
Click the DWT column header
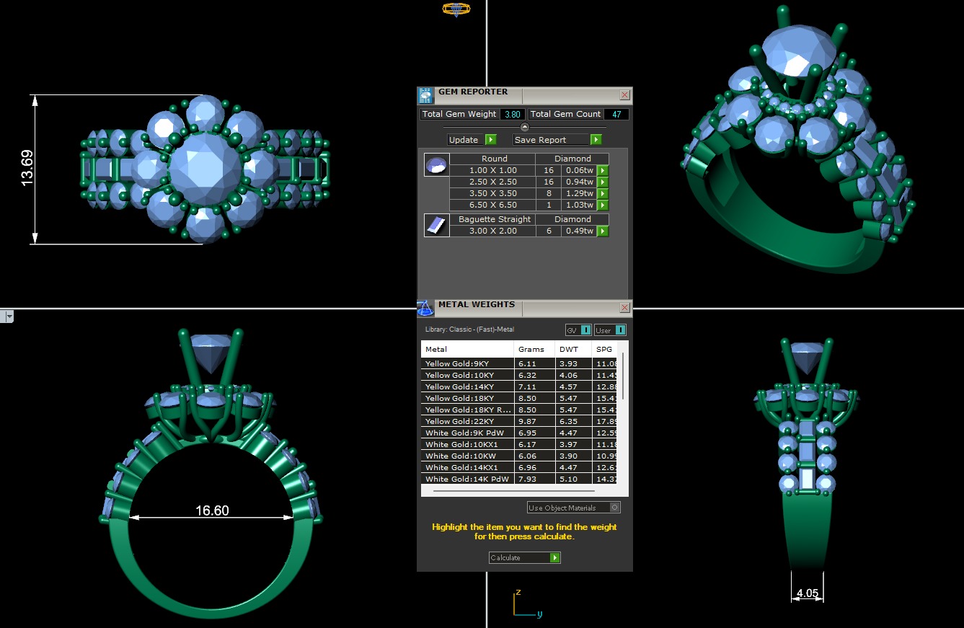[x=573, y=349]
